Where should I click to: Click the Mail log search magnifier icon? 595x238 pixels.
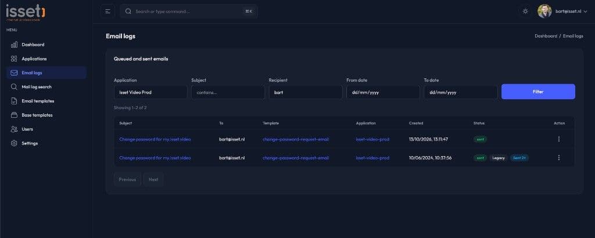(x=14, y=87)
